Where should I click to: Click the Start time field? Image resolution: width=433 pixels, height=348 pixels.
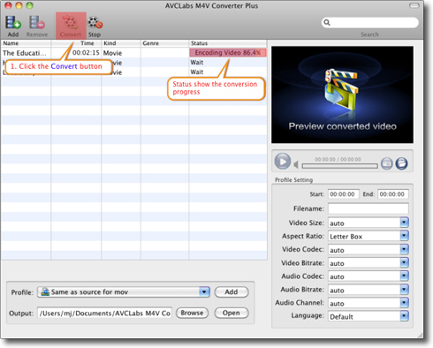coord(343,194)
